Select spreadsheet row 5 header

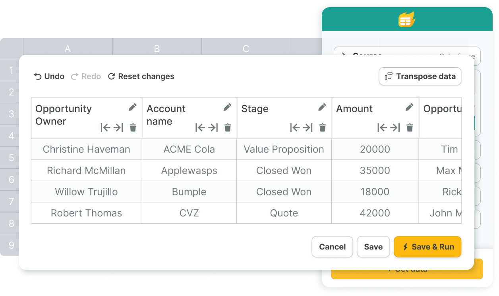(12, 158)
